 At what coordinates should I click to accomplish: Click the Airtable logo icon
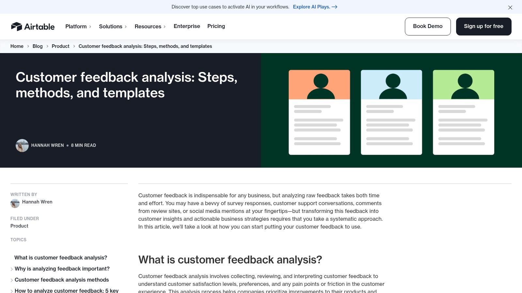pyautogui.click(x=16, y=26)
